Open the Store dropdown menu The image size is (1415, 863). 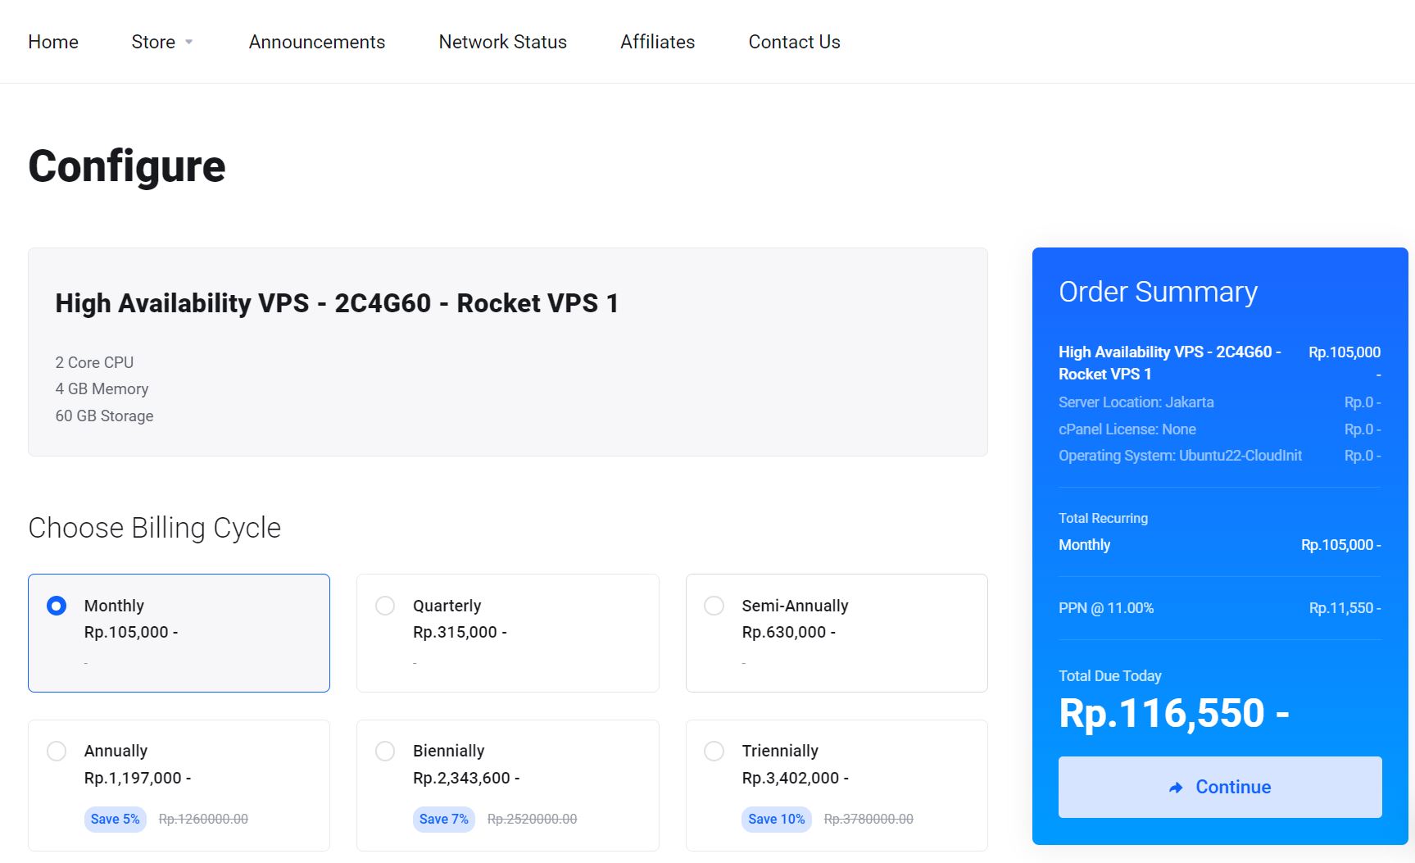pos(155,42)
